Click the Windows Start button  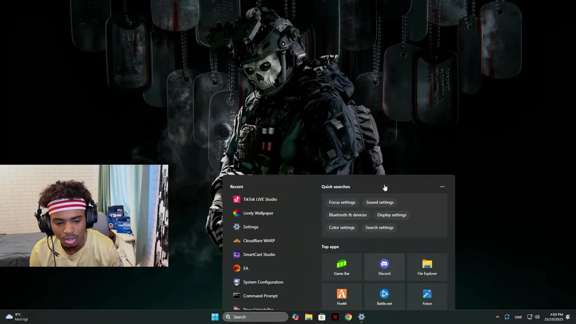pos(215,317)
